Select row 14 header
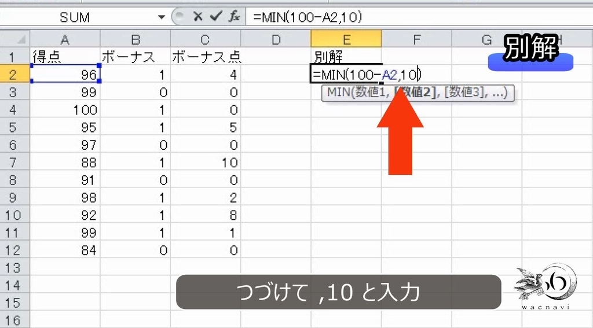This screenshot has height=328, width=593. coord(15,285)
